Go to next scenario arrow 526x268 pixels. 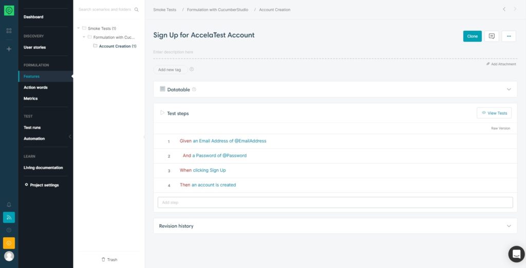pyautogui.click(x=515, y=9)
